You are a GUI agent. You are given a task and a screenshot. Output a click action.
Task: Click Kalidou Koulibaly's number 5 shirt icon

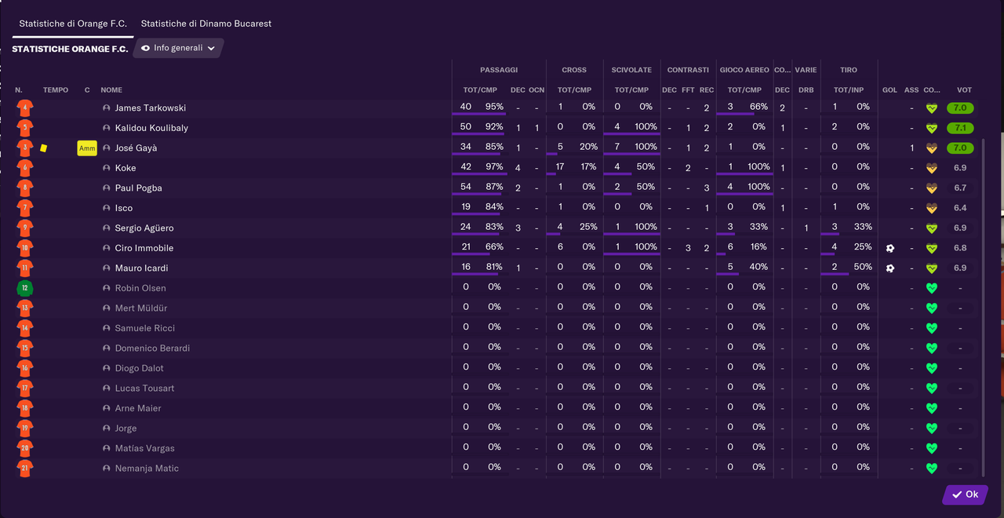pos(25,128)
